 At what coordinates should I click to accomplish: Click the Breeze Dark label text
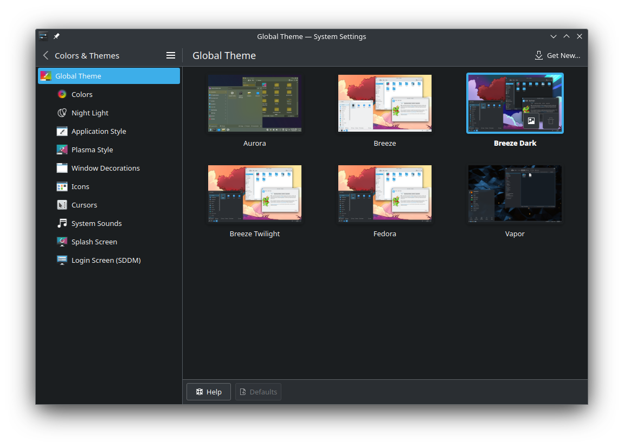tap(515, 143)
